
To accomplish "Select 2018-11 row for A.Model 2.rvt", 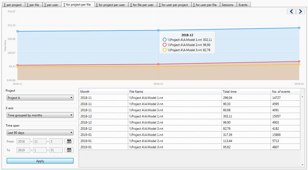I will 189,104.
